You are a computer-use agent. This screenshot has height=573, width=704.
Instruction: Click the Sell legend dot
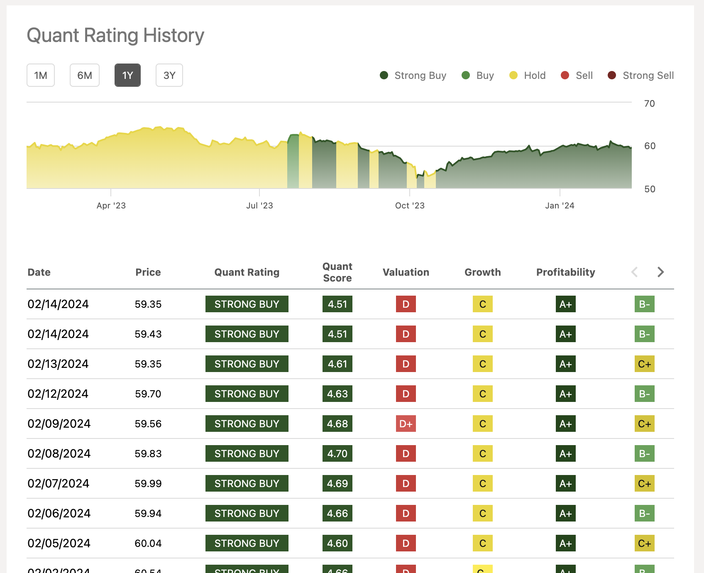click(x=565, y=75)
